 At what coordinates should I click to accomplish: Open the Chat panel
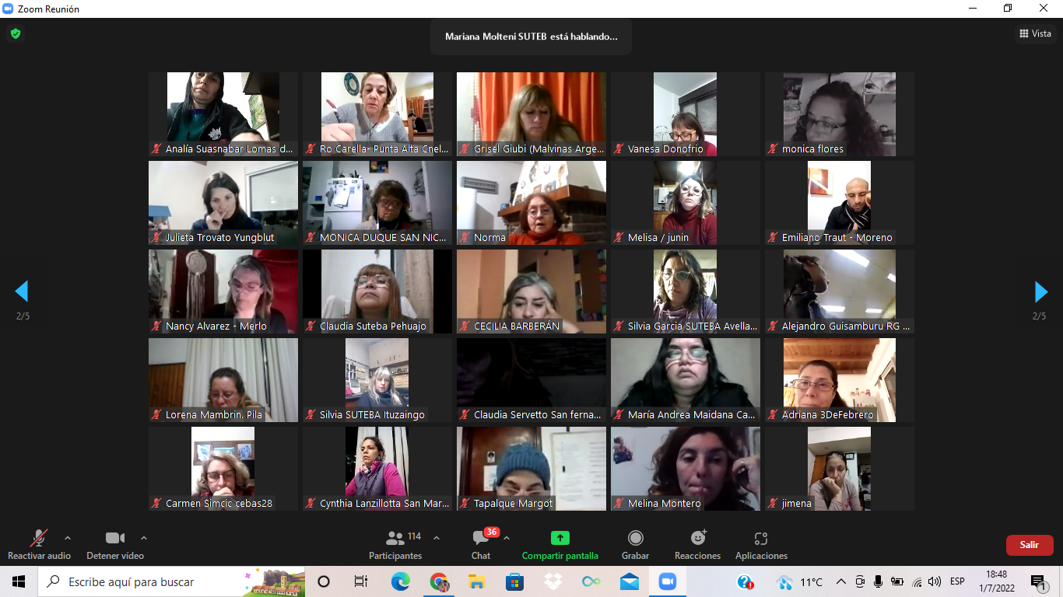[481, 543]
